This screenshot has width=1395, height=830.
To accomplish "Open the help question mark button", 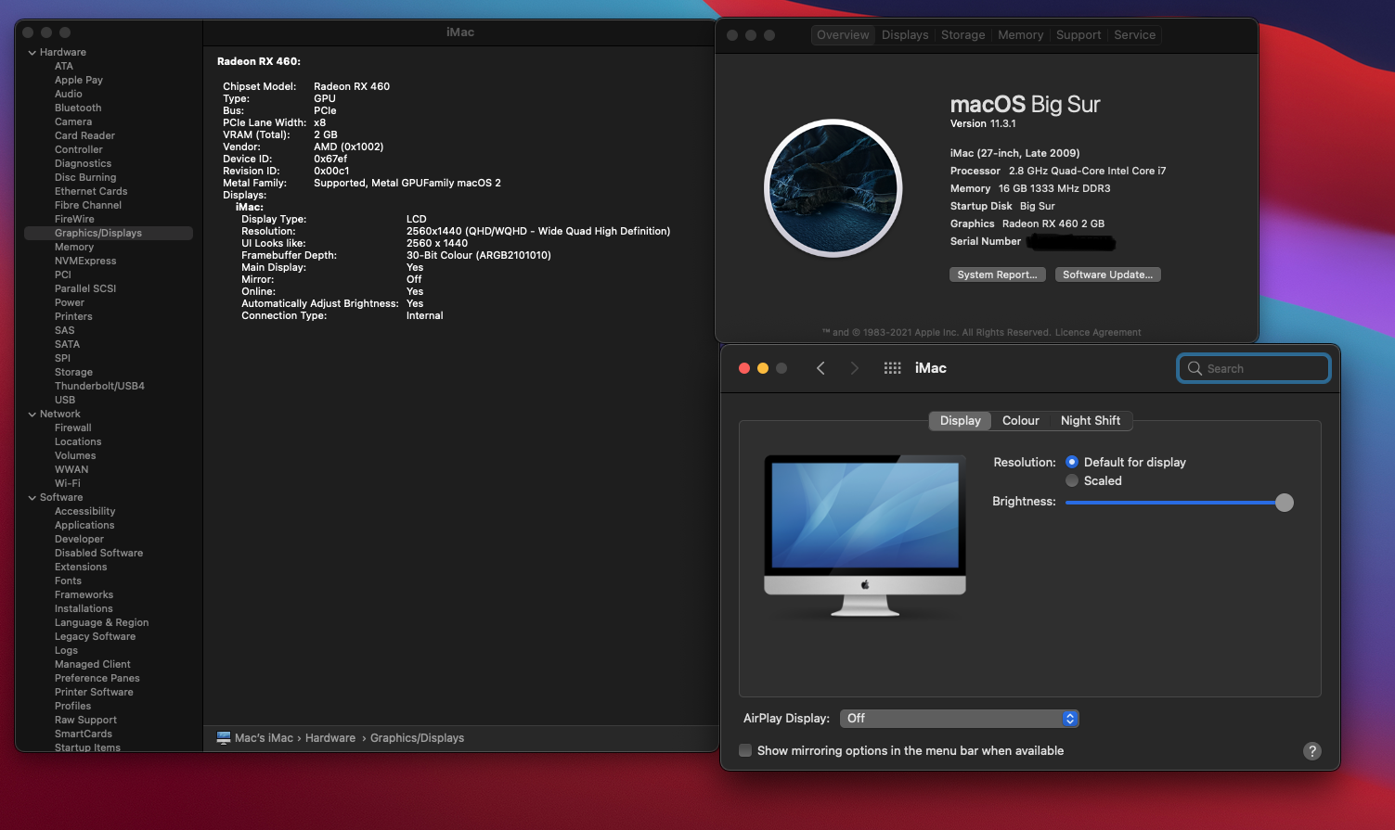I will coord(1311,751).
